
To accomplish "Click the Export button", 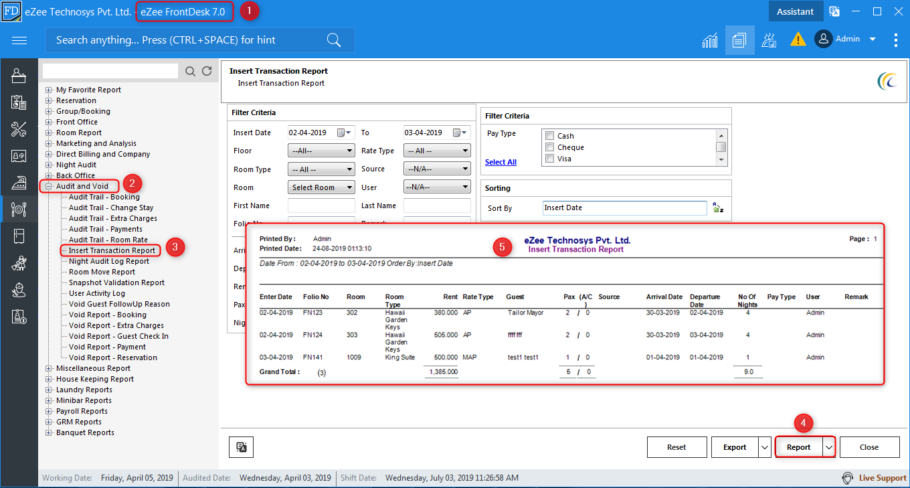I will pyautogui.click(x=735, y=447).
